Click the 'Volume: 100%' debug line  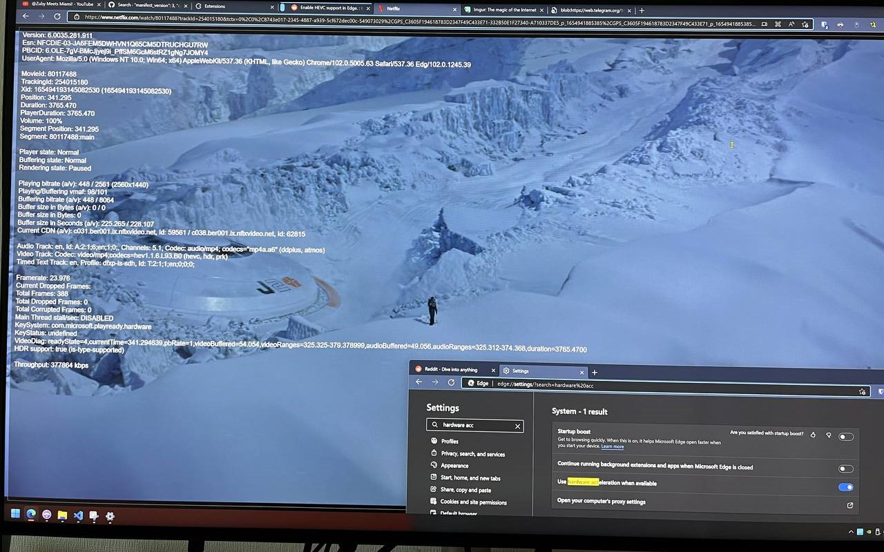pyautogui.click(x=41, y=121)
